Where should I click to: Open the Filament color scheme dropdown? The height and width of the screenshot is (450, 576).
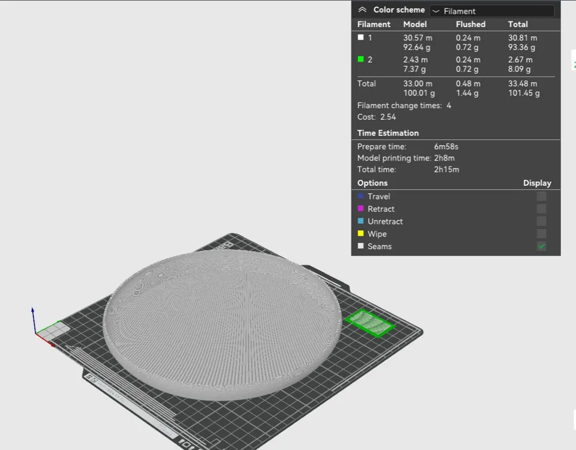tap(492, 11)
